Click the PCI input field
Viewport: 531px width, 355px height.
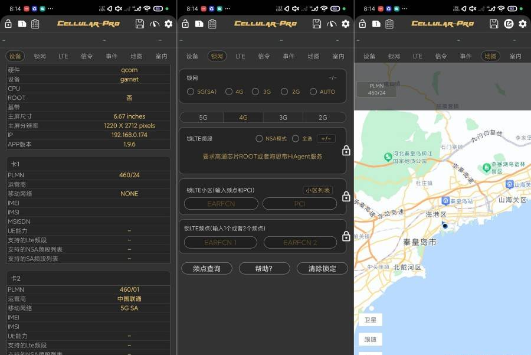[299, 204]
